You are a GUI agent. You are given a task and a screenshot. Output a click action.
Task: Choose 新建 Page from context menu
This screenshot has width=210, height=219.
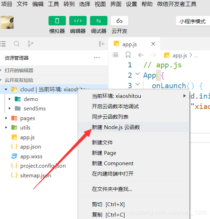pyautogui.click(x=133, y=153)
